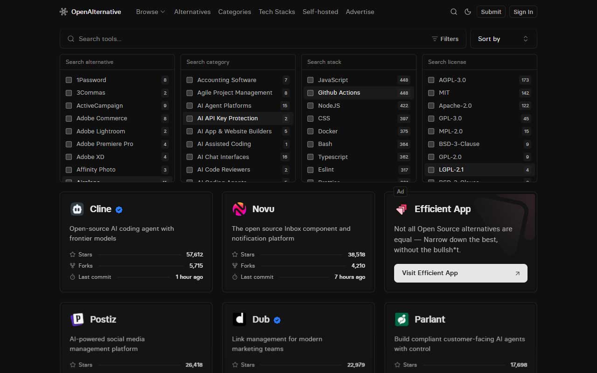Check the GPL-3.0 license checkbox
The image size is (597, 373).
click(431, 118)
